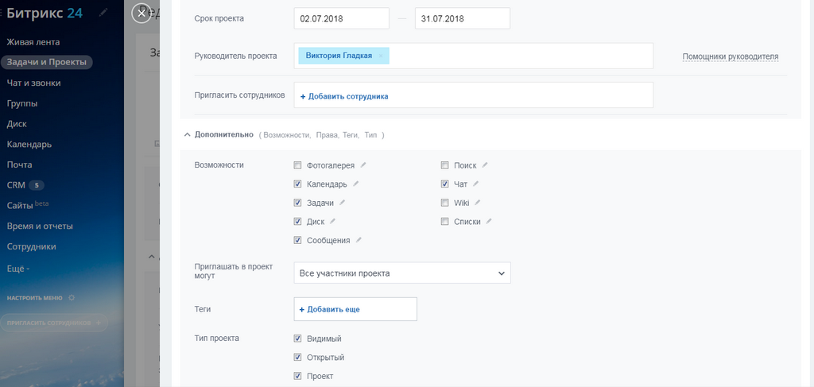Go to Диск in sidebar menu

[x=17, y=123]
